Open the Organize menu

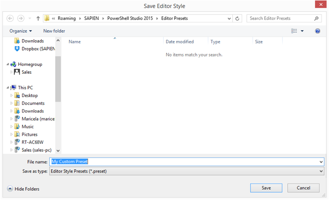coord(20,31)
